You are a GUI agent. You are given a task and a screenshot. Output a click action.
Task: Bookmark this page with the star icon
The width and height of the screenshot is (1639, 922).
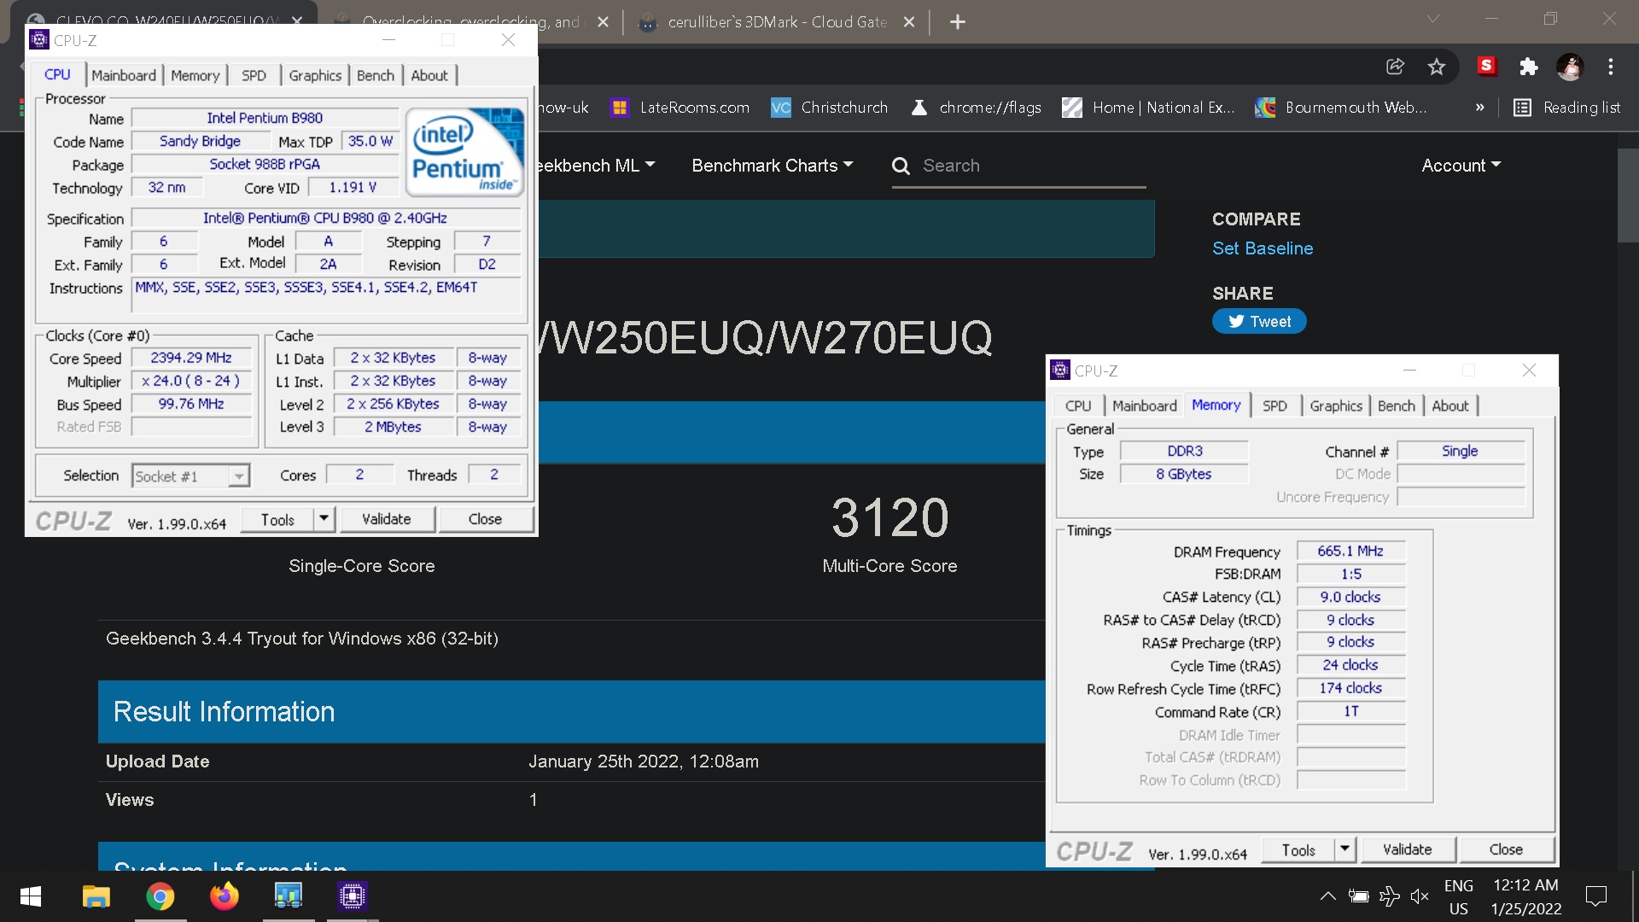point(1437,67)
